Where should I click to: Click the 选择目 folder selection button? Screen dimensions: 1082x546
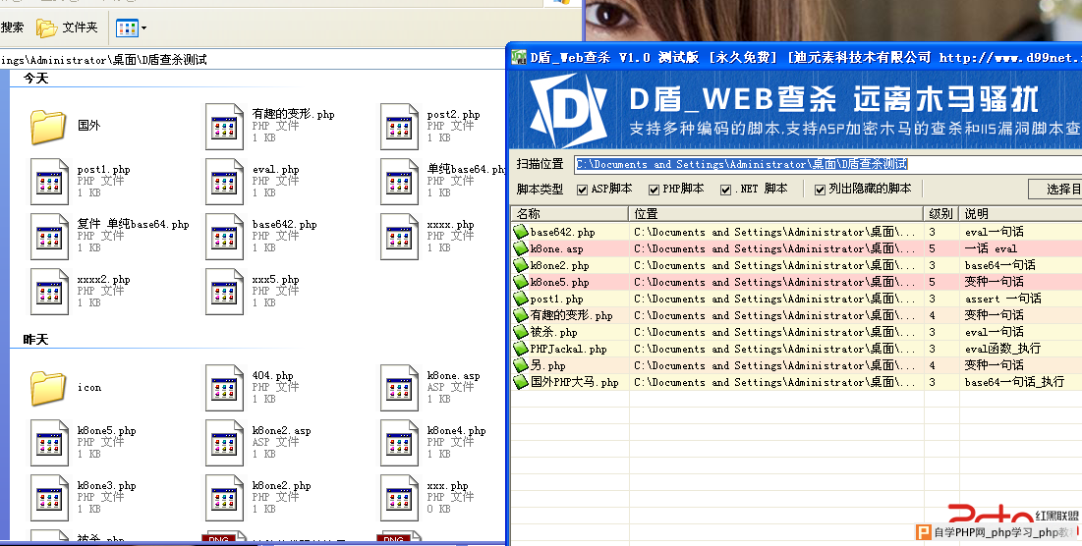click(x=1055, y=189)
